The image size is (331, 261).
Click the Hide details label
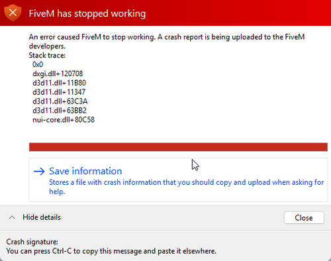click(42, 217)
